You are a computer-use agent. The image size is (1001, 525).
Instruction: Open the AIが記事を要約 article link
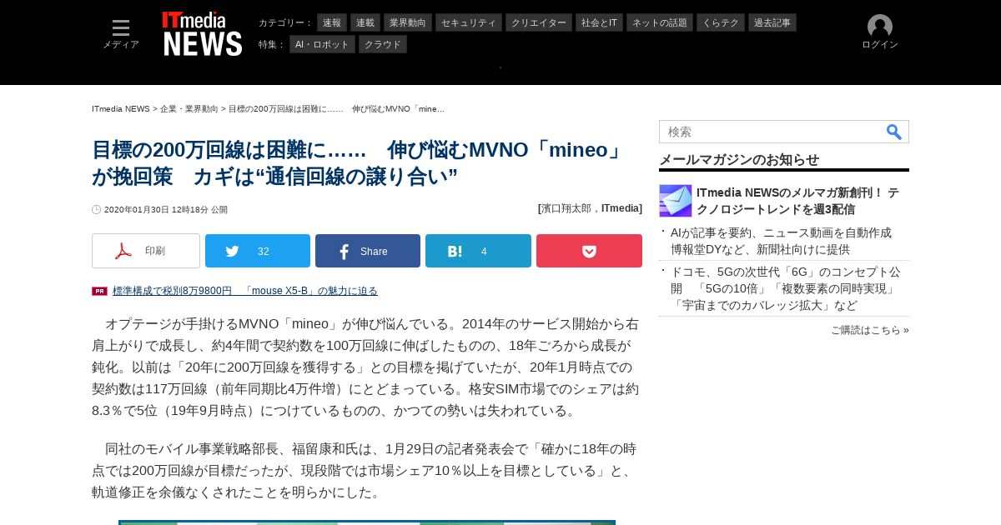(781, 241)
